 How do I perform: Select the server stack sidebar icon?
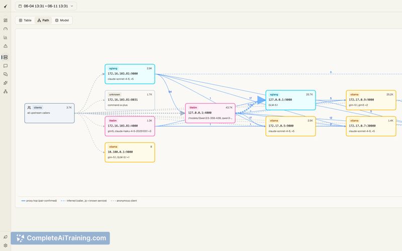[x=6, y=57]
